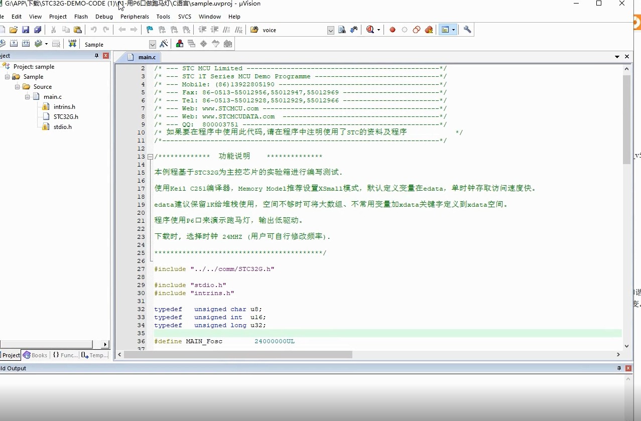Insert a breakpoint with the red dot icon
641x421 pixels.
tap(393, 30)
